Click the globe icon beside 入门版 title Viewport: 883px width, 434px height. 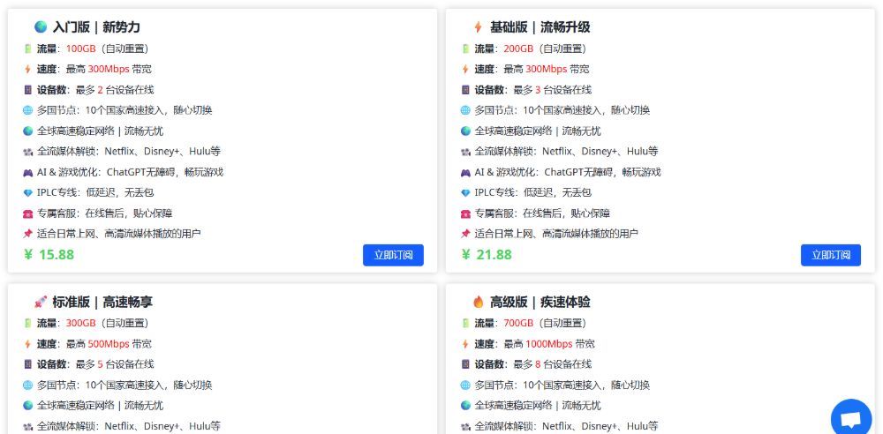coord(41,26)
